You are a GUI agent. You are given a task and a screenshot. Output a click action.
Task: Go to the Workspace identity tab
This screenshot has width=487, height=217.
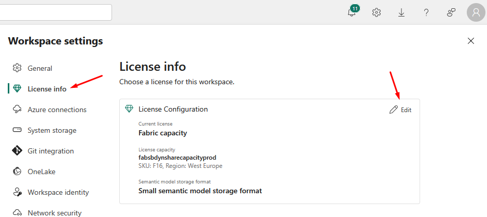(x=58, y=192)
